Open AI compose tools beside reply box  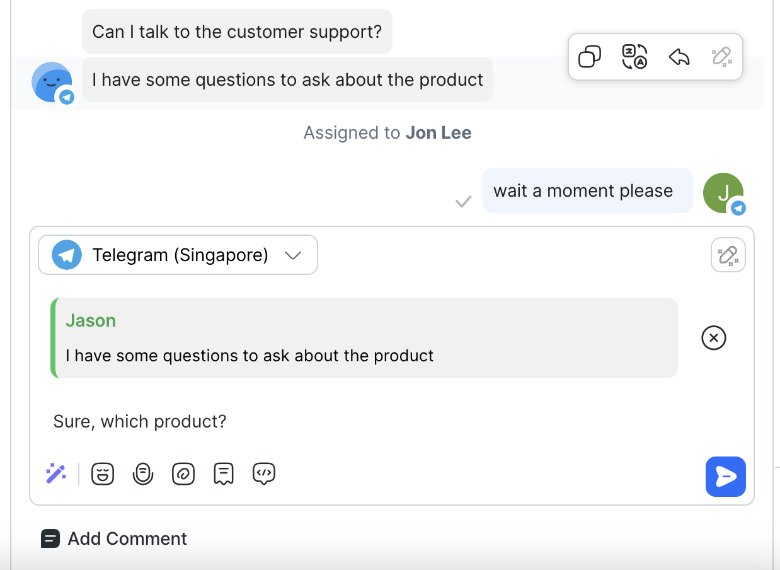728,255
